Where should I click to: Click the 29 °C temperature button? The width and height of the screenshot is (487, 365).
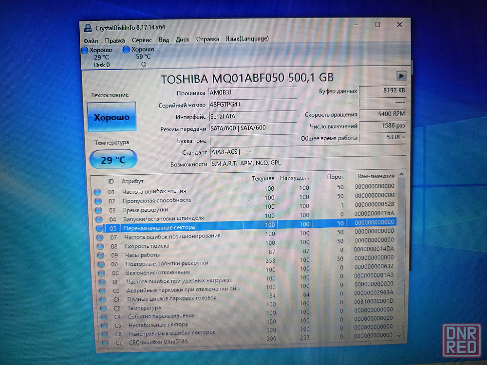tap(113, 160)
